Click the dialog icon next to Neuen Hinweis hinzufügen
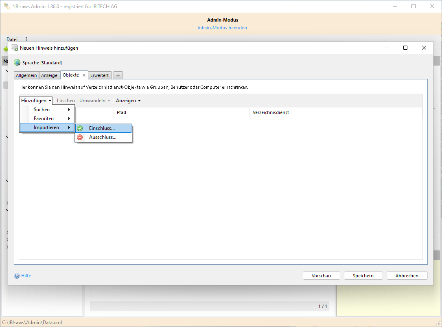Image resolution: width=442 pixels, height=327 pixels. [15, 48]
